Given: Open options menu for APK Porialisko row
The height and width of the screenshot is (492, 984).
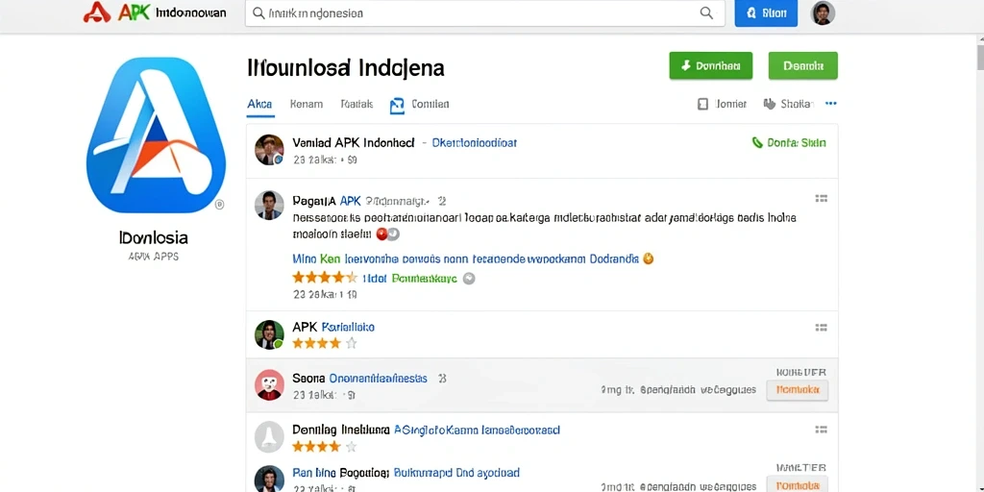Looking at the screenshot, I should point(821,327).
